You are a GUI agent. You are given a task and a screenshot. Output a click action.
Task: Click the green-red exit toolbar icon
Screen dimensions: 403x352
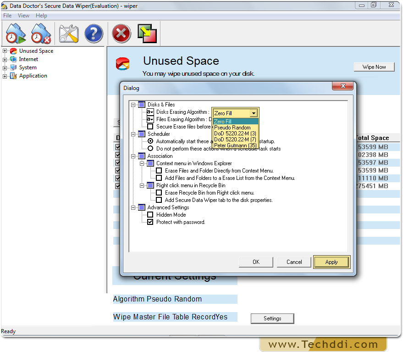(147, 34)
